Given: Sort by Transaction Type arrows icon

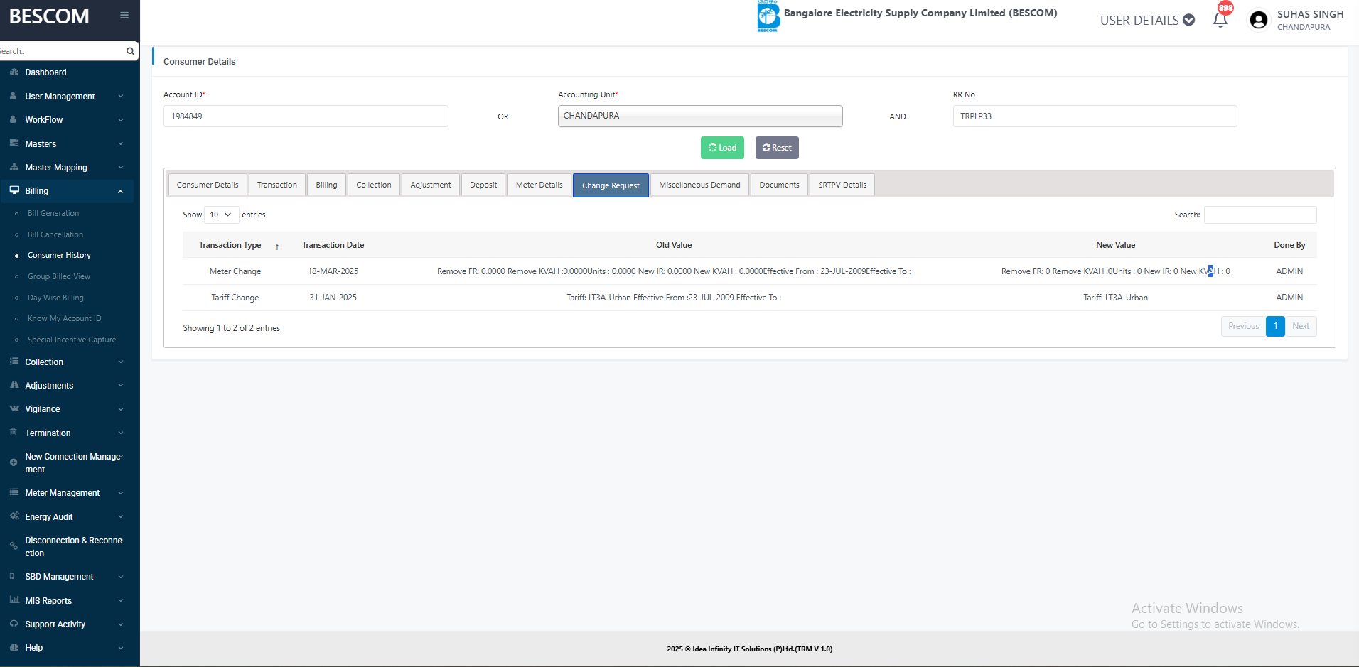Looking at the screenshot, I should (279, 246).
